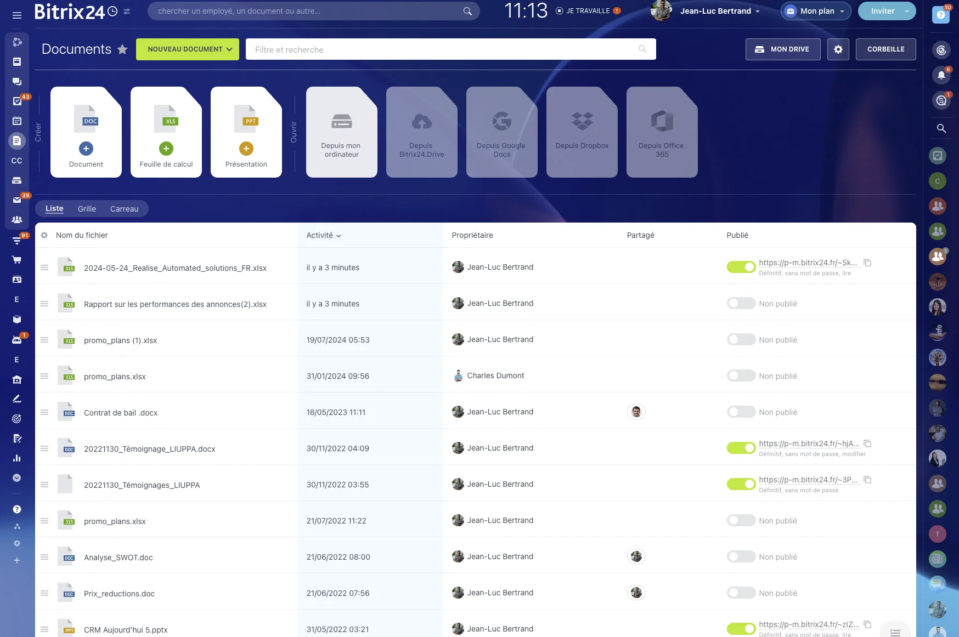Select the Depuis Google Docs tile

[x=501, y=132]
